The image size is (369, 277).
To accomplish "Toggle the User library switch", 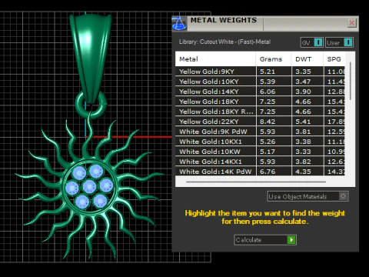I will (339, 42).
